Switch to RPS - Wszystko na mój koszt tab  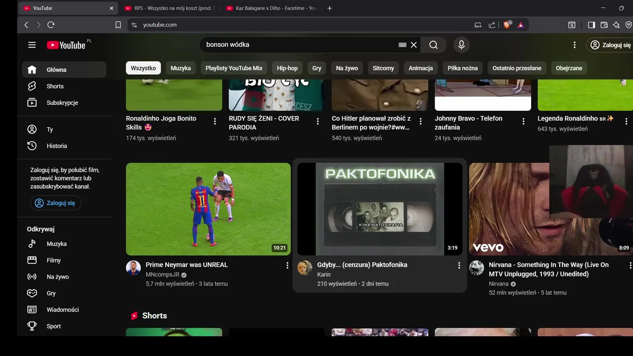(170, 8)
